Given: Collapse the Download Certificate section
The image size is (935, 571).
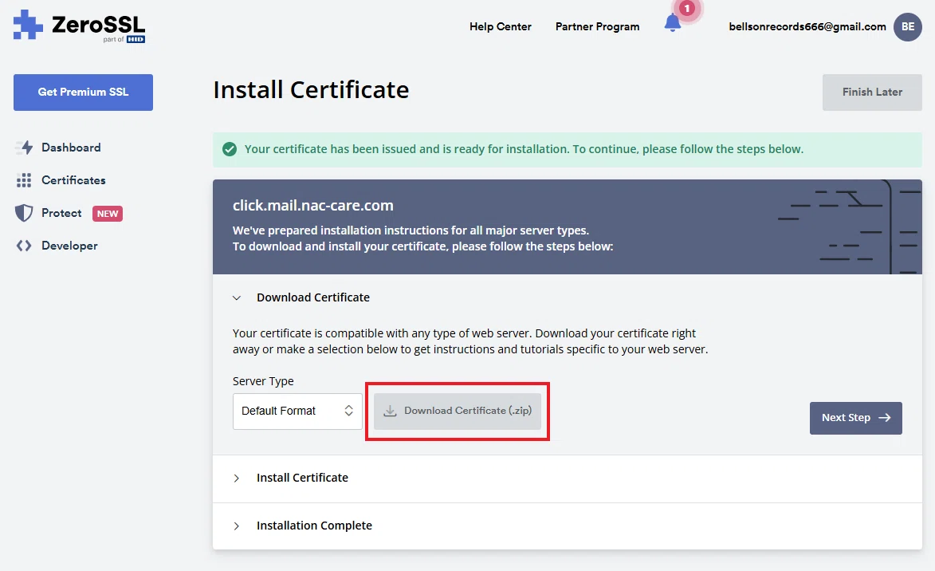Looking at the screenshot, I should [237, 297].
